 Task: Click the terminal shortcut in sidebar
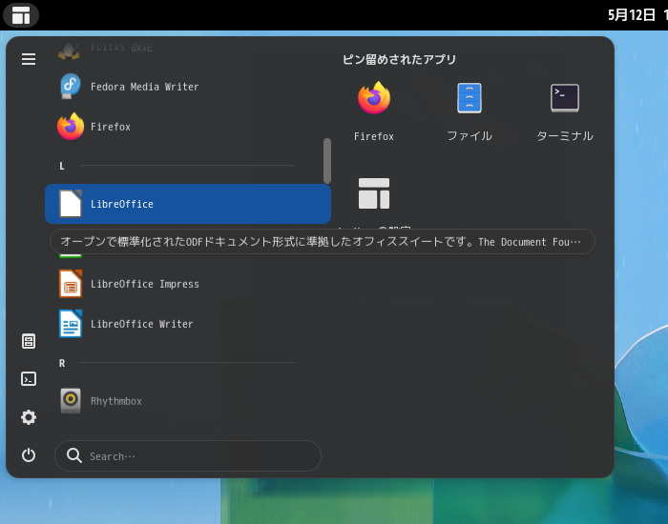(29, 379)
